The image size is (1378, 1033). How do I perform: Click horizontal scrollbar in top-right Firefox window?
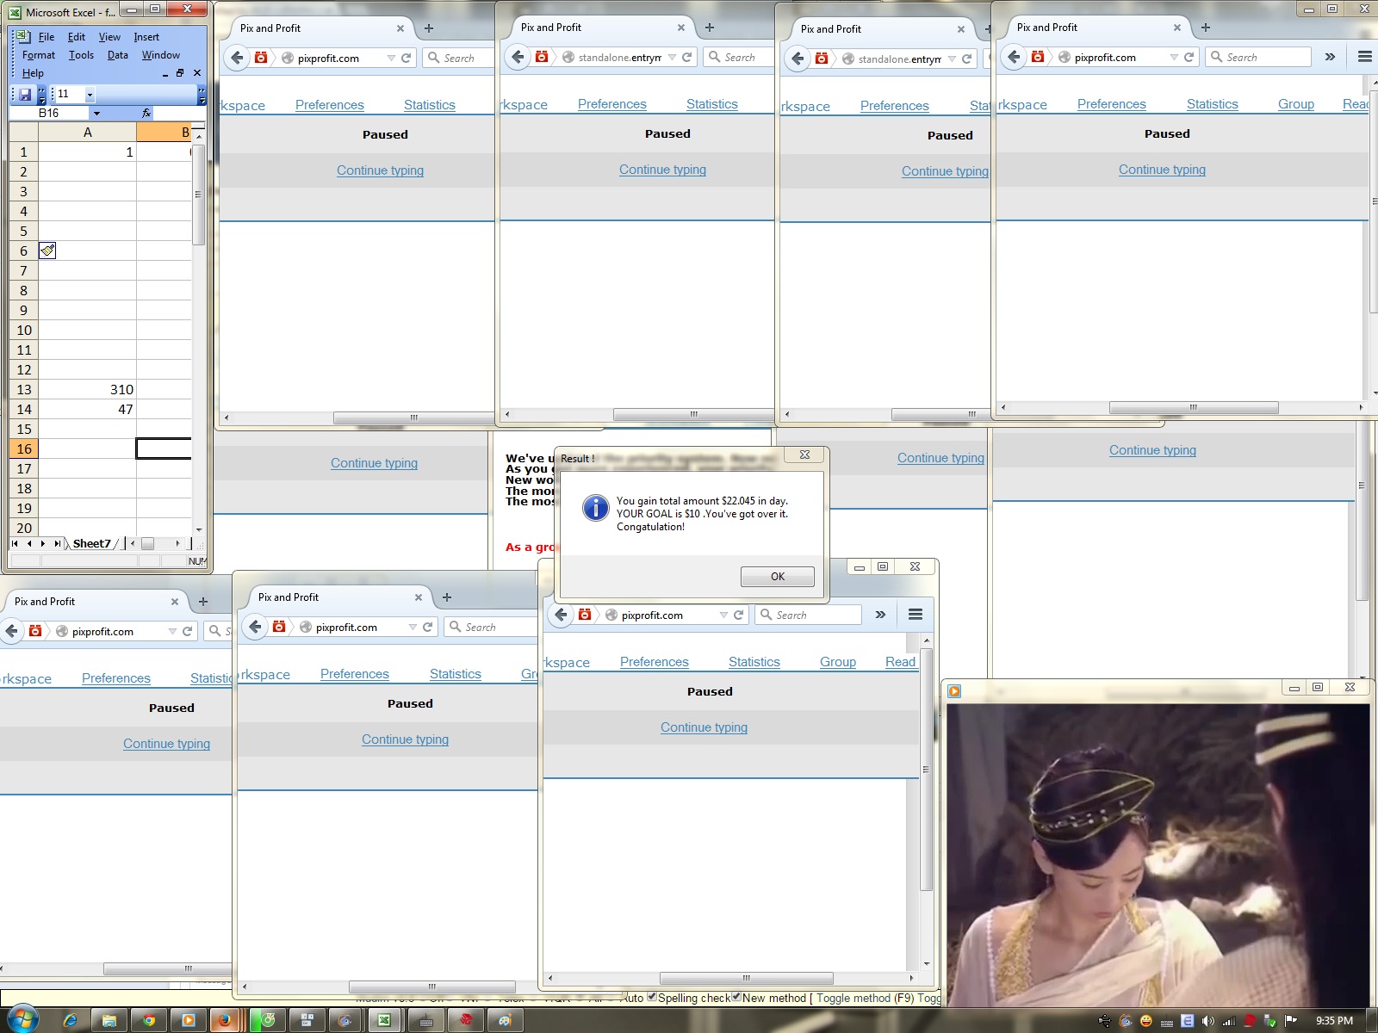tap(1194, 407)
